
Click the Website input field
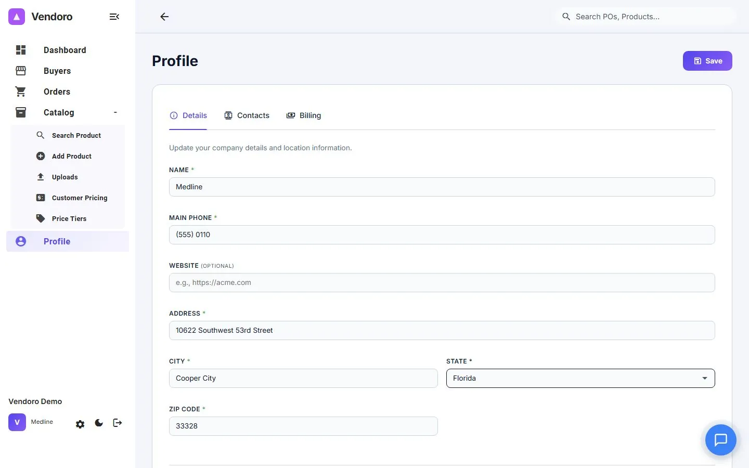(x=442, y=282)
